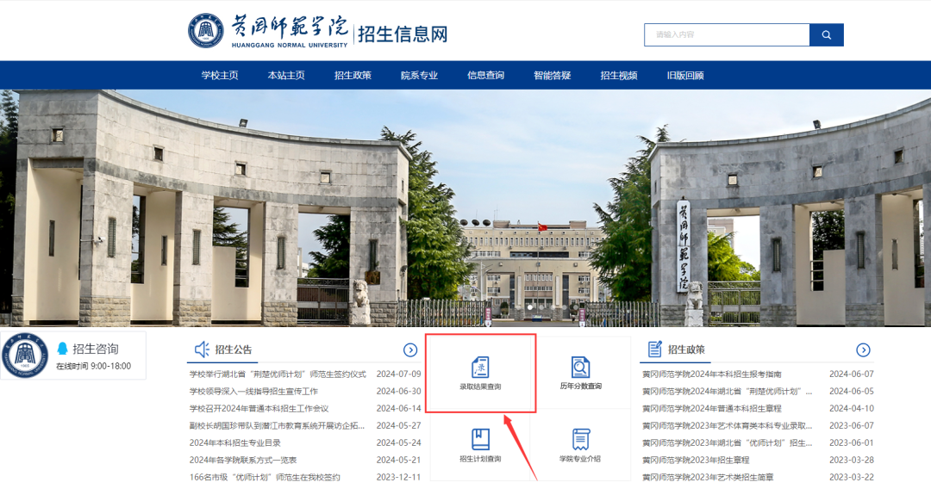Click the university seal logo in header

205,31
